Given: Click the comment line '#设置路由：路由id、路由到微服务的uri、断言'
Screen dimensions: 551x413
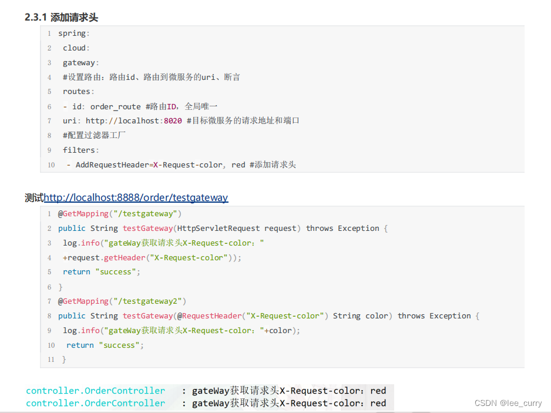Looking at the screenshot, I should [x=151, y=78].
